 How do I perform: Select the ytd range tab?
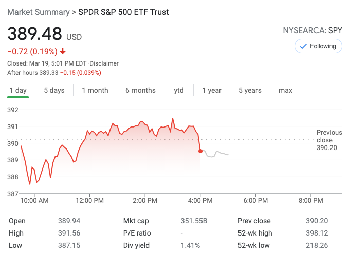pyautogui.click(x=178, y=90)
